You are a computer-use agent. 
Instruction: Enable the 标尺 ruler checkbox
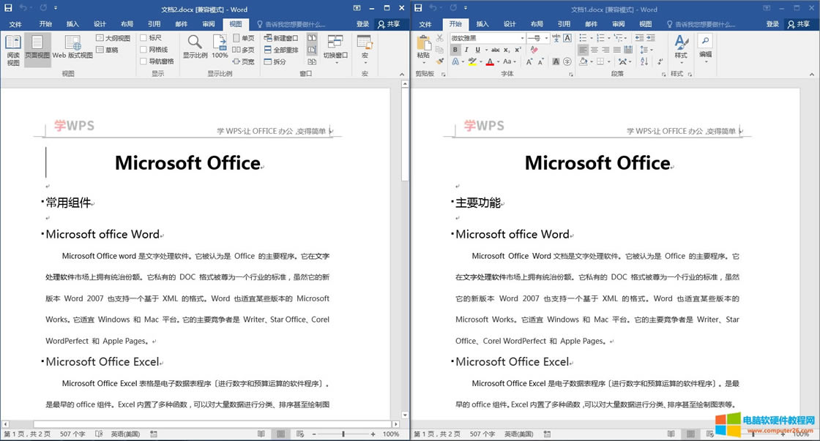click(143, 38)
